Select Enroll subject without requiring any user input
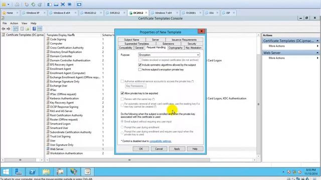Screen dimensions: 321x180 122,121
